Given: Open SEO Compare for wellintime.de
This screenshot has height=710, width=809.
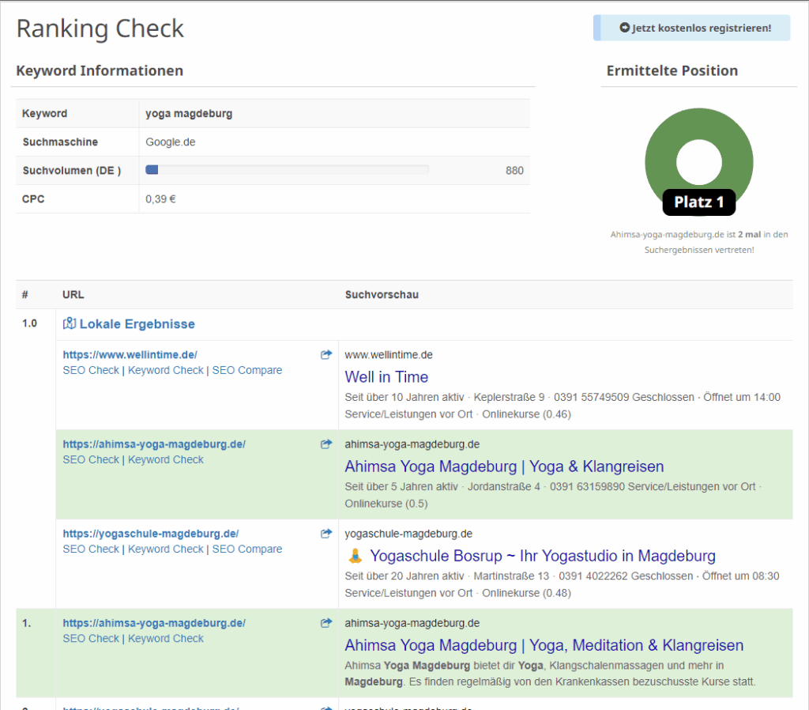Looking at the screenshot, I should point(247,370).
